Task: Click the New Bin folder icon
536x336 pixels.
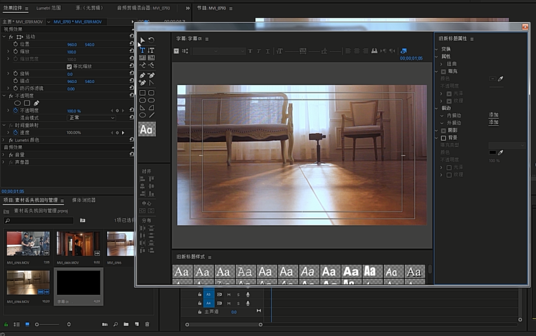Action: pyautogui.click(x=126, y=324)
